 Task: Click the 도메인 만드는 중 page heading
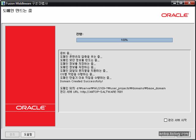pyautogui.click(x=17, y=10)
